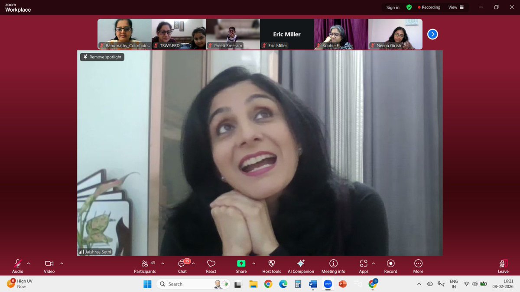Image resolution: width=520 pixels, height=292 pixels.
Task: Show hidden system tray icons
Action: click(419, 284)
